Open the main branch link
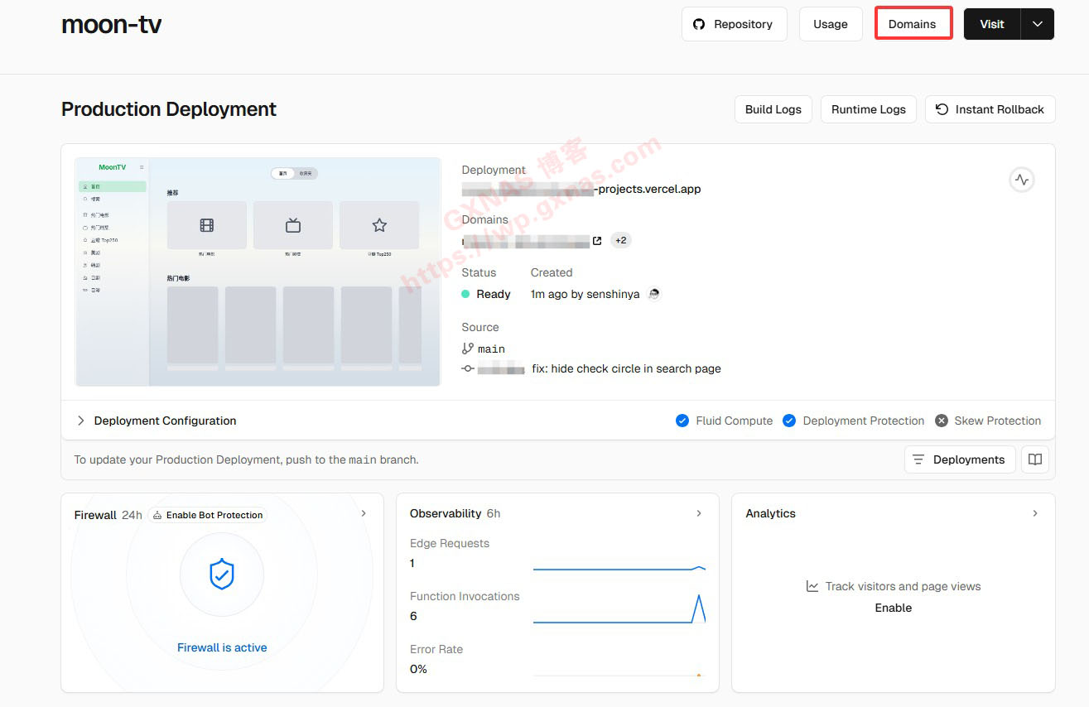 (491, 349)
